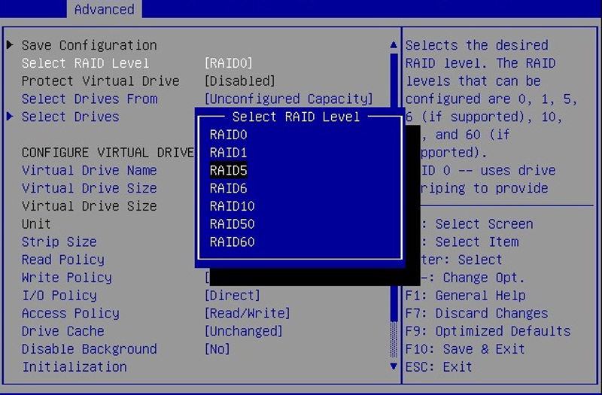This screenshot has height=395, width=602.
Task: Open the Select Drives From dropdown value
Action: (289, 99)
